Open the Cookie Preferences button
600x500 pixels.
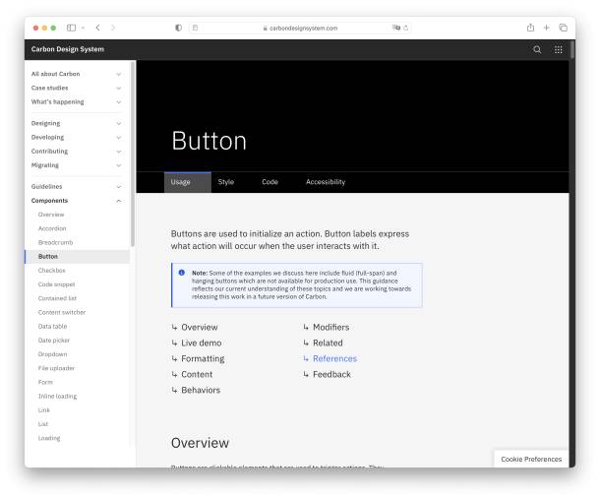click(x=531, y=459)
